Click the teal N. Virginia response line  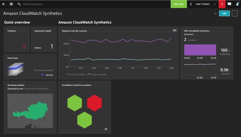point(121,59)
